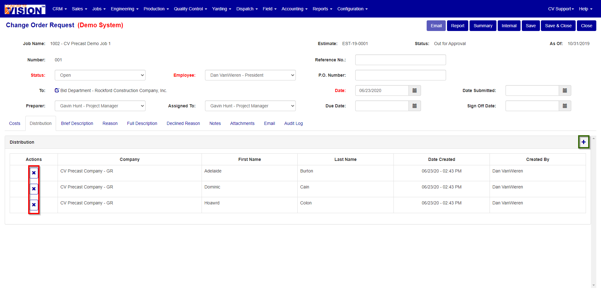The width and height of the screenshot is (601, 293).
Task: Open the Status dropdown showing Open
Action: [x=100, y=75]
